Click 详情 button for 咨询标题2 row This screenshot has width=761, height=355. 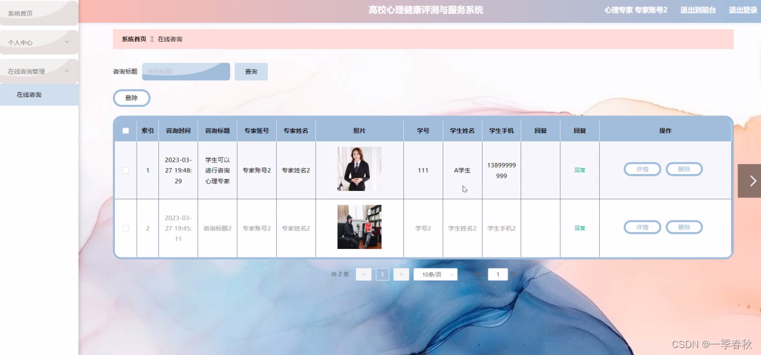(643, 227)
